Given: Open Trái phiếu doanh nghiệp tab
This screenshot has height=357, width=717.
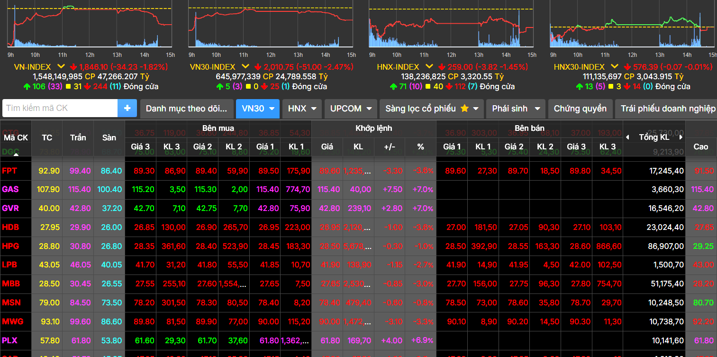Looking at the screenshot, I should click(x=668, y=109).
